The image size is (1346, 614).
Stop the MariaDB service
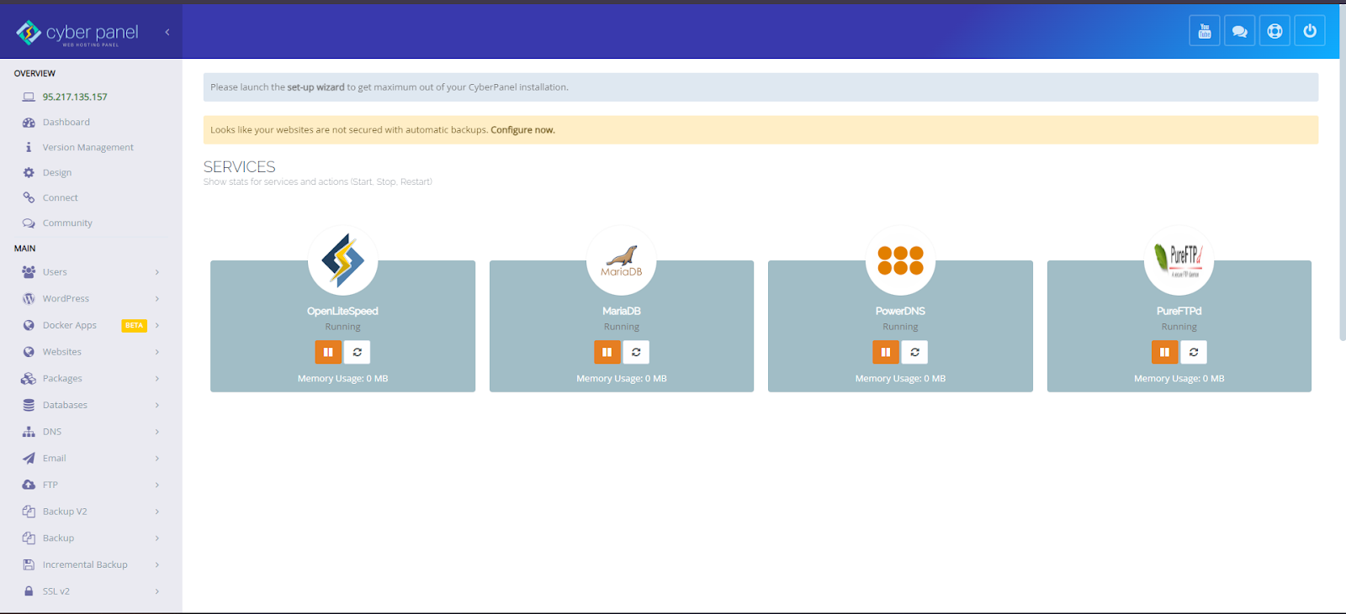(607, 352)
